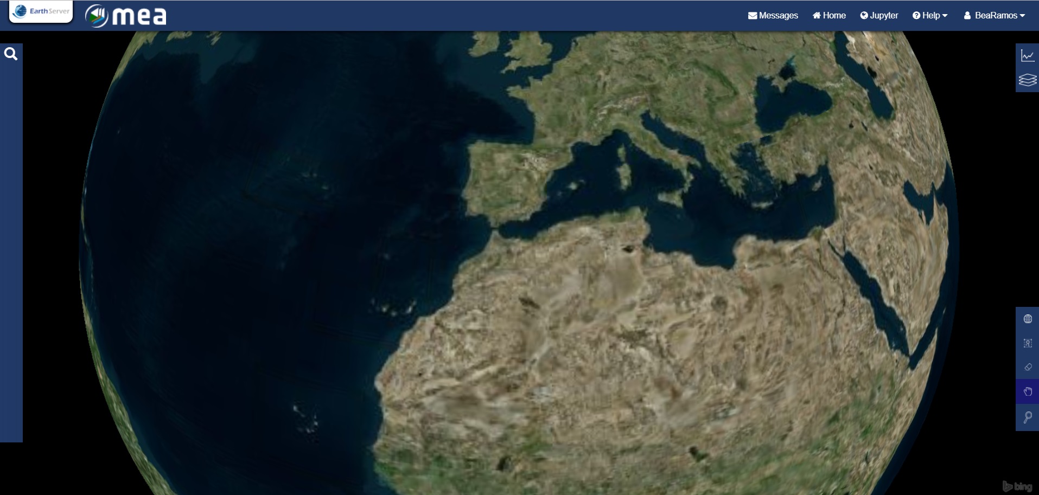Select the hand pan tool
Viewport: 1039px width, 495px height.
tap(1028, 391)
